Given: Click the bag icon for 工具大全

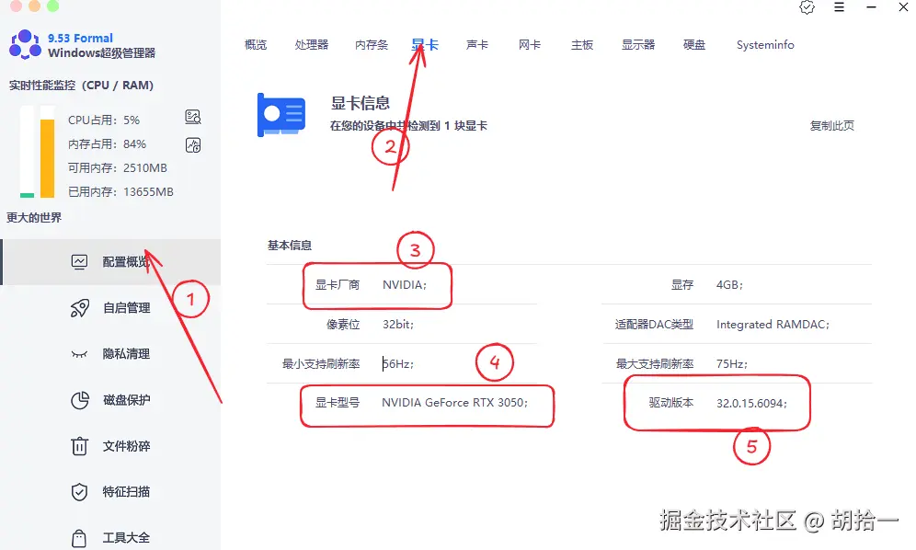Looking at the screenshot, I should pyautogui.click(x=79, y=538).
